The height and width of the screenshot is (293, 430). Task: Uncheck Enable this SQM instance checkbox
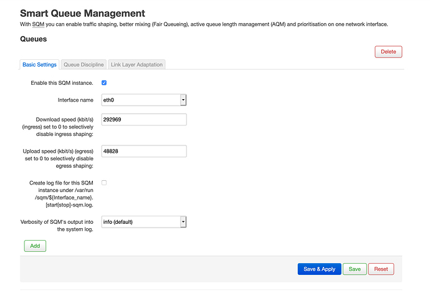pyautogui.click(x=104, y=82)
